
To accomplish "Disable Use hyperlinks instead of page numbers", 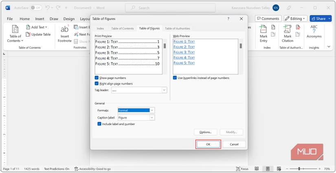I will [x=175, y=78].
